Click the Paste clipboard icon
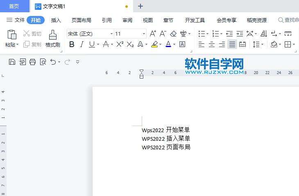Viewport: 299px width, 196px height. pos(12,35)
